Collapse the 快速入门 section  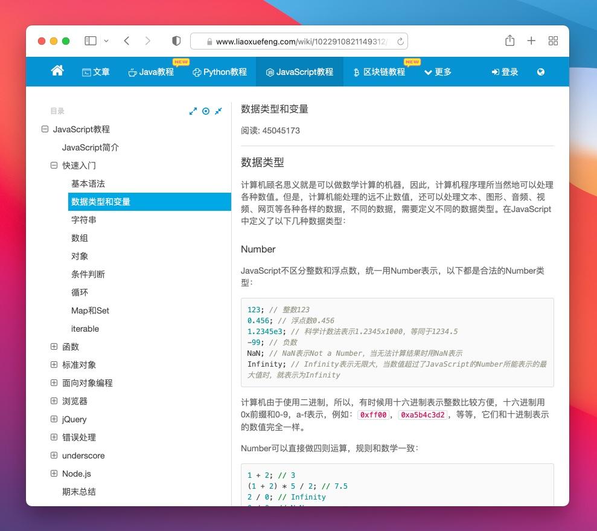tap(54, 166)
